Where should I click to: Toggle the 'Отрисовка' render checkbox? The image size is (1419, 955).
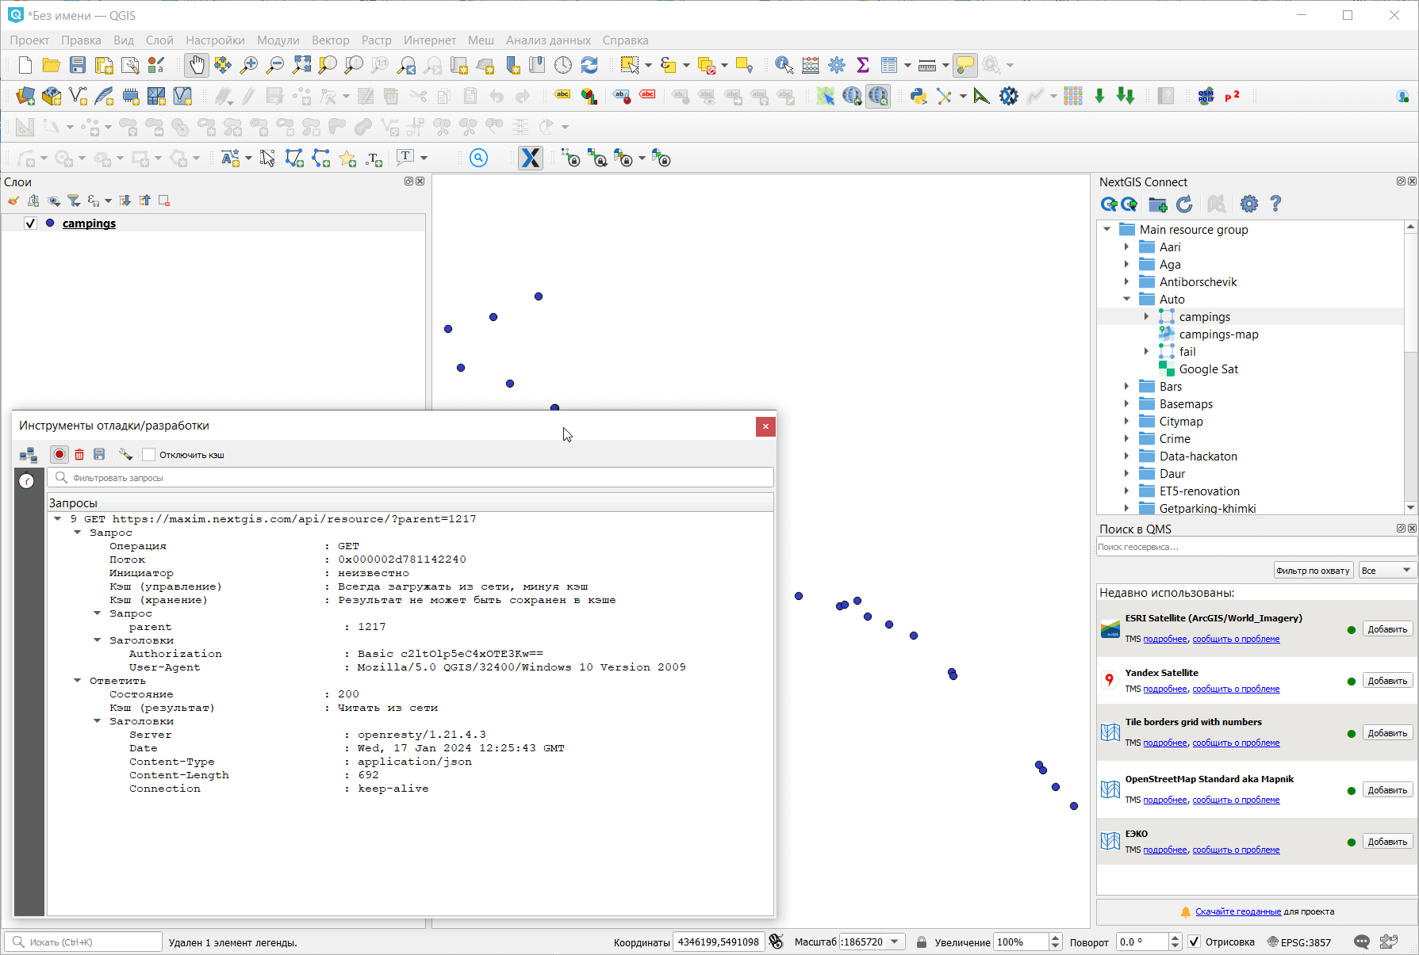click(1194, 942)
